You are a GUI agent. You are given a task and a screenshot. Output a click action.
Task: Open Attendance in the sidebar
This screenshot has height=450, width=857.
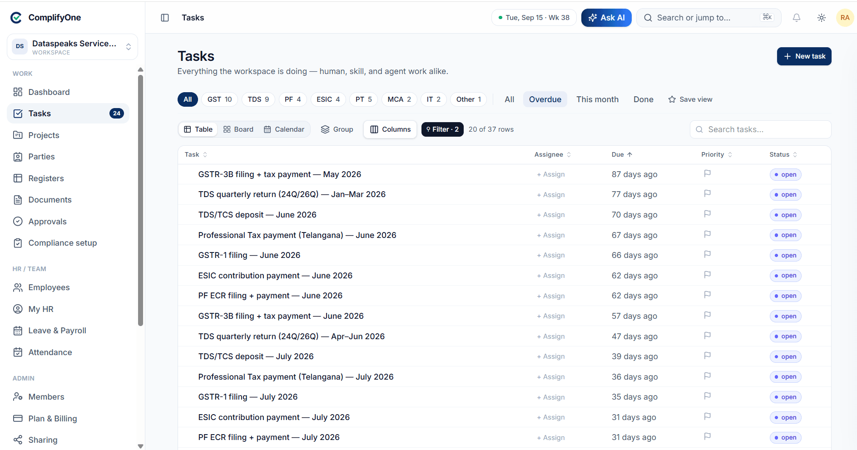tap(68, 352)
